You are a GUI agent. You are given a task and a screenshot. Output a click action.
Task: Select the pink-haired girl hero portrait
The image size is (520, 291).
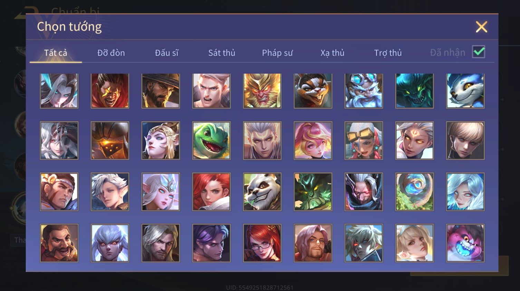[x=313, y=141]
